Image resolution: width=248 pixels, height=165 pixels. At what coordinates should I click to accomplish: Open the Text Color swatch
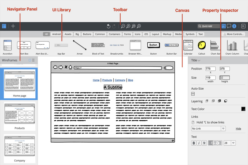pyautogui.click(x=243, y=109)
